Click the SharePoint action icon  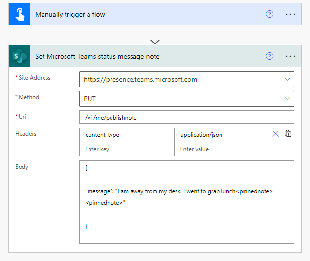20,56
